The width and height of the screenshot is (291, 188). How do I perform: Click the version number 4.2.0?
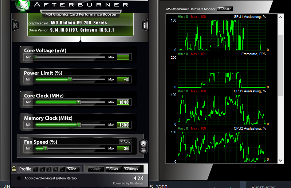tap(139, 178)
